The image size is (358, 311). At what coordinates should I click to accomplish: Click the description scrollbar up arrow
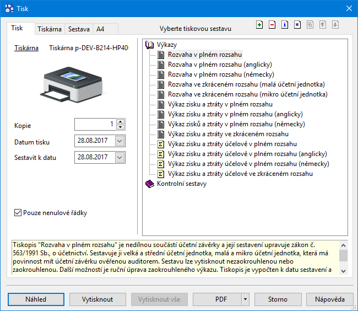343,245
